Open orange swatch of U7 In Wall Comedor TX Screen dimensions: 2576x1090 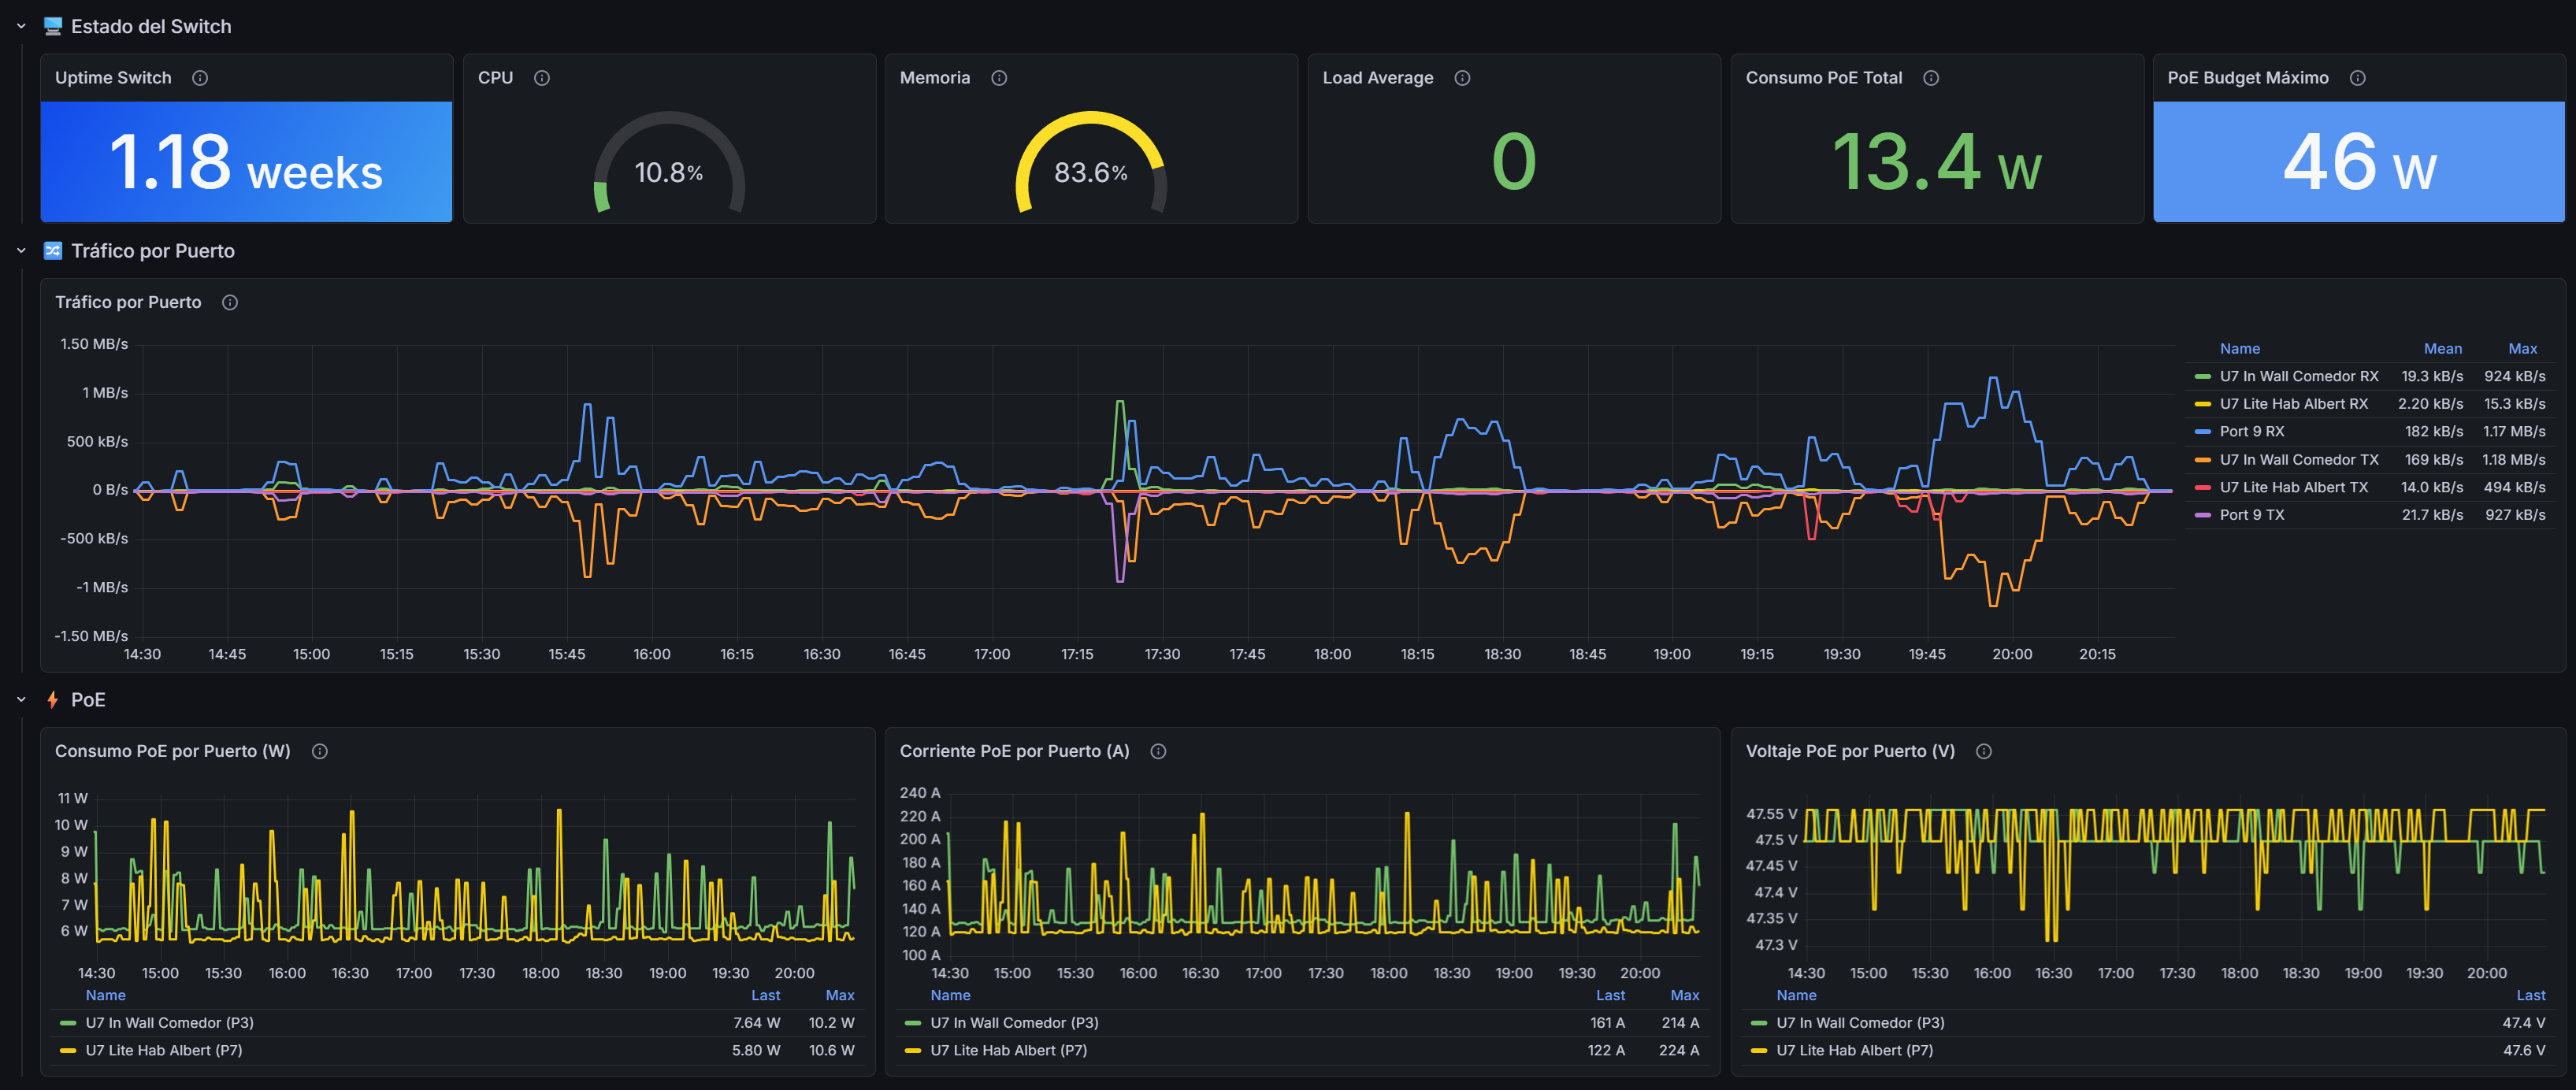pos(2202,460)
